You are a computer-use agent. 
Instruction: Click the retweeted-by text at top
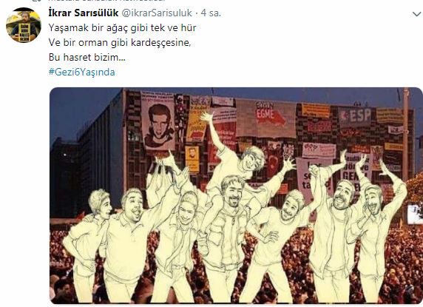tap(106, 0)
